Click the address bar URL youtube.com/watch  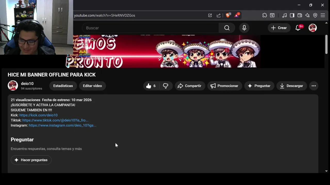coord(104,15)
